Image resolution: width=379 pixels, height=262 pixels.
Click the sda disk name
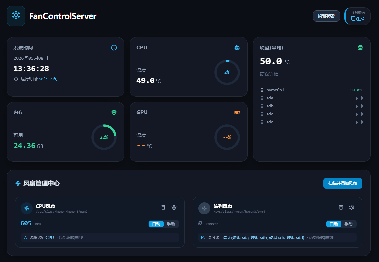click(x=270, y=98)
